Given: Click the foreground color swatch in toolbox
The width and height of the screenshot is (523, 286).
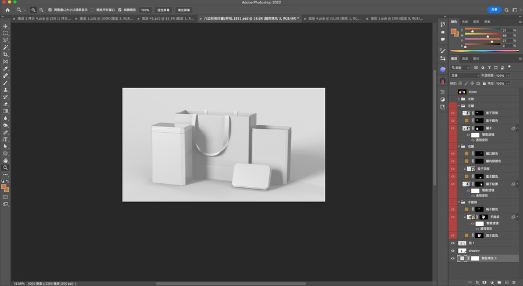Looking at the screenshot, I should (3, 187).
